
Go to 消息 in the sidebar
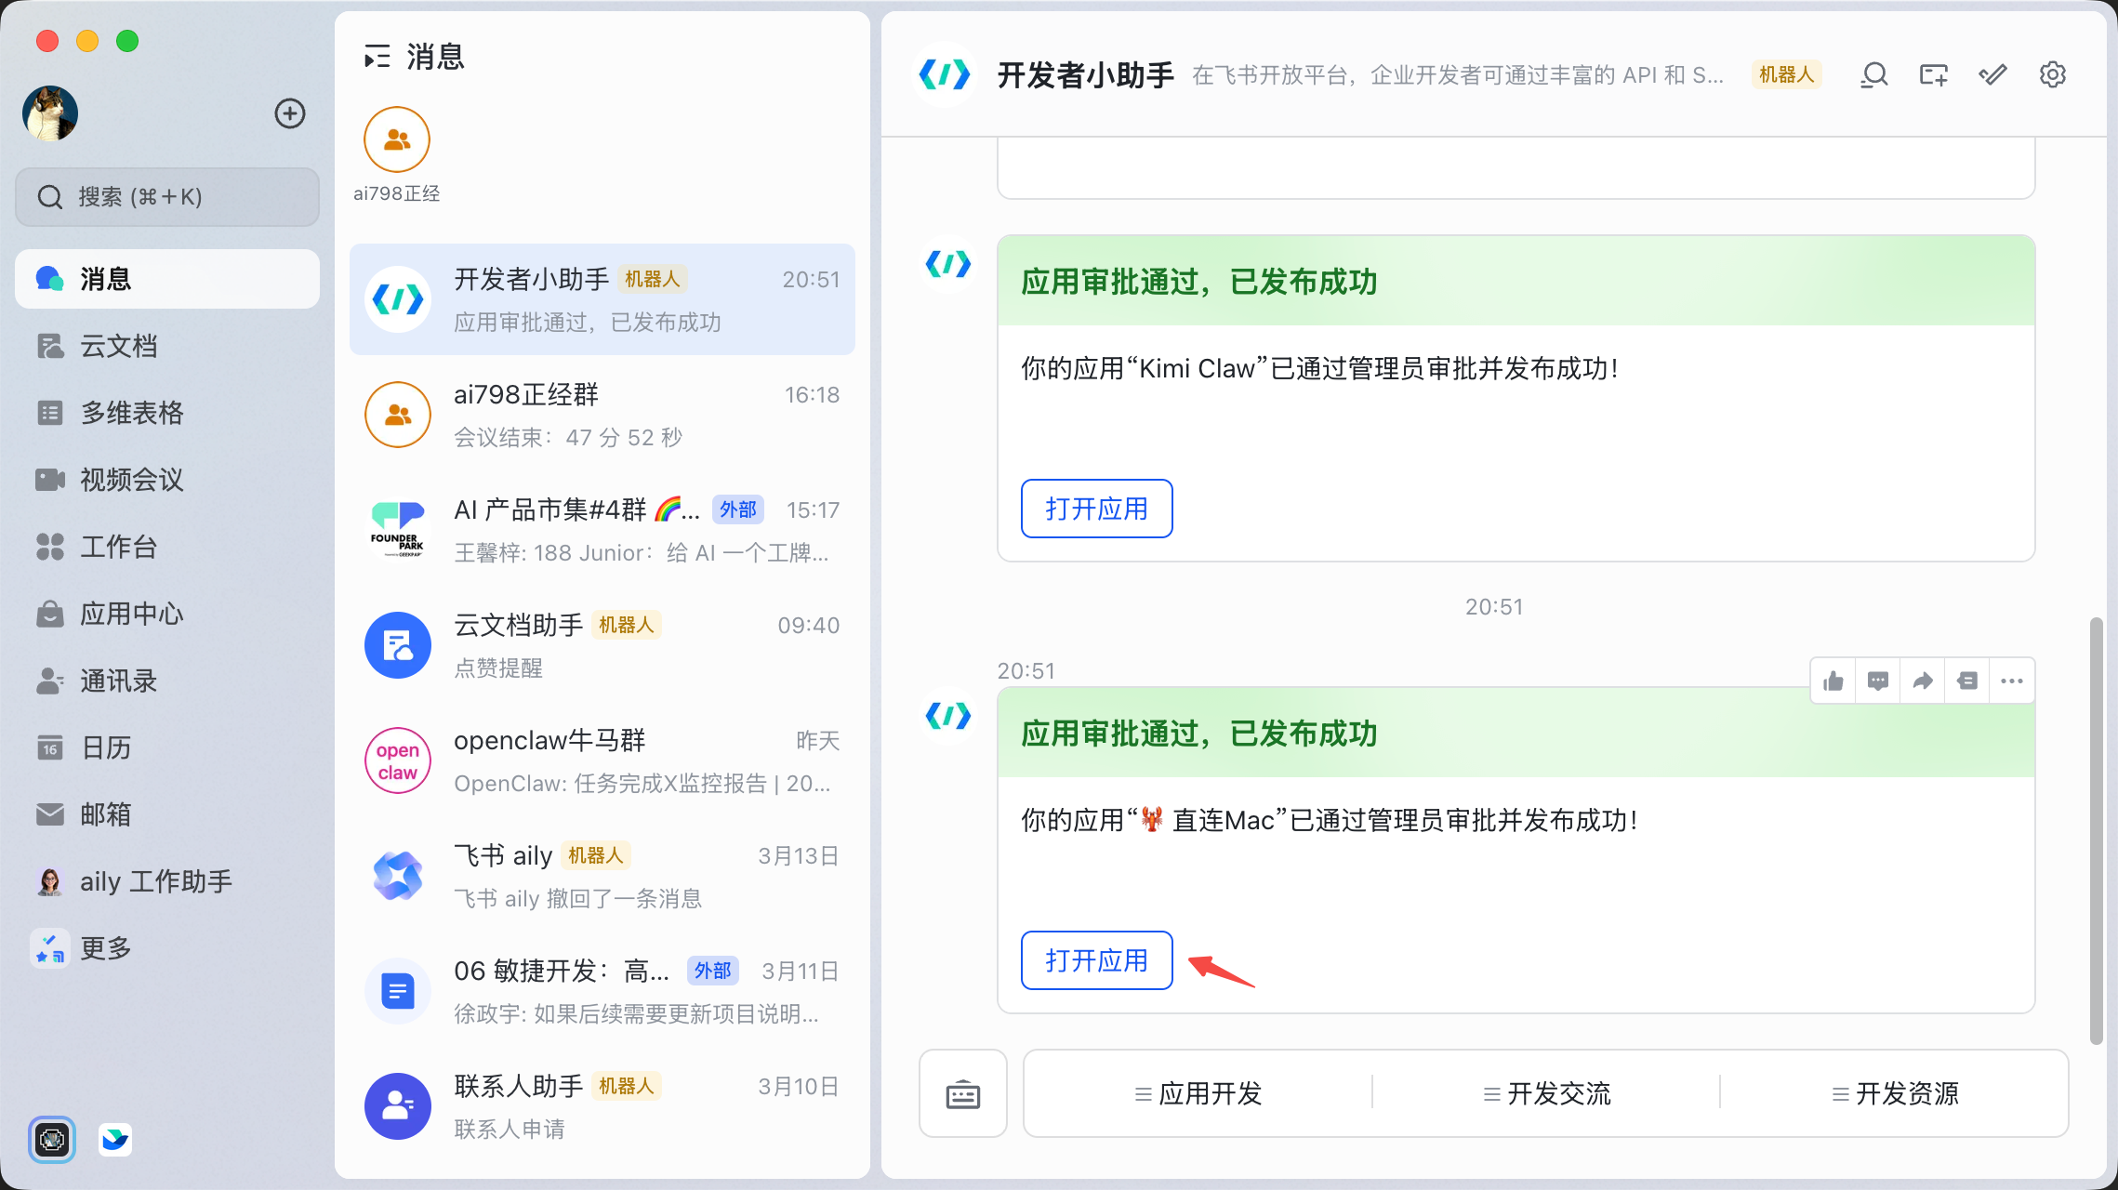(167, 279)
